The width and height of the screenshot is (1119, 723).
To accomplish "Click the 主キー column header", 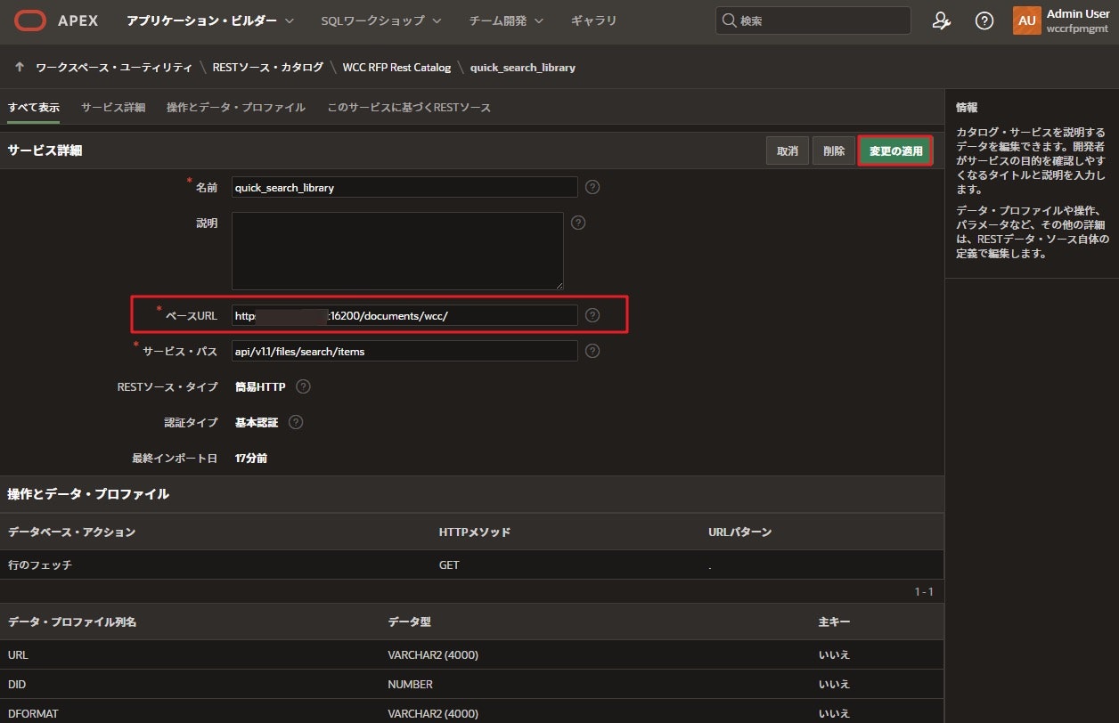I will pos(835,621).
